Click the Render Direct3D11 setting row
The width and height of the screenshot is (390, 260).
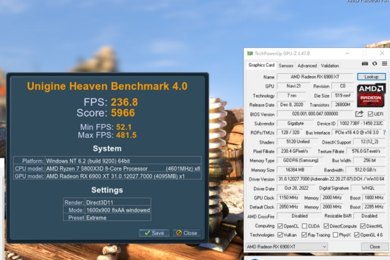click(x=107, y=202)
